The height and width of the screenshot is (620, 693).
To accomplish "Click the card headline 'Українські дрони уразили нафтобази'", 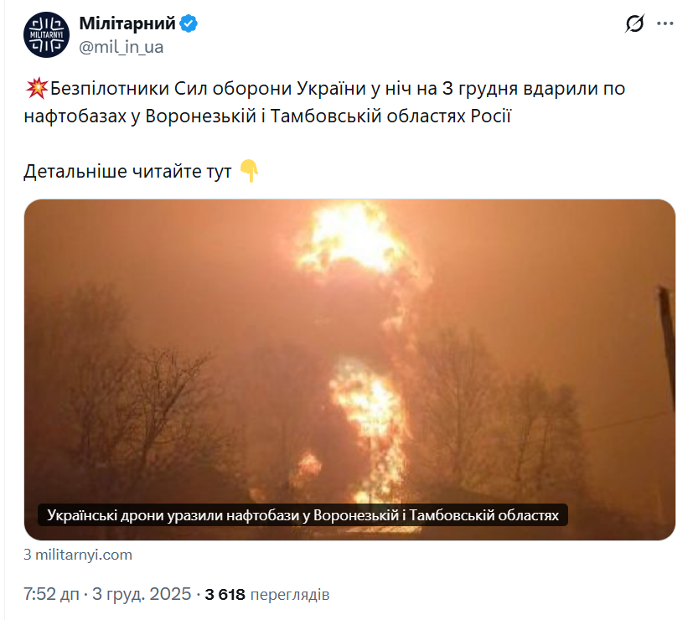I will click(303, 515).
